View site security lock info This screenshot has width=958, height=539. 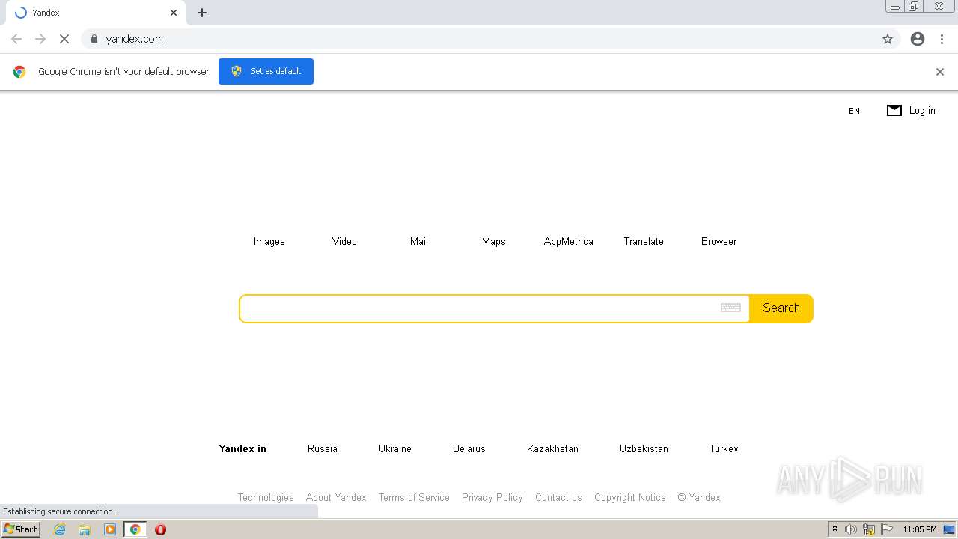[x=94, y=39]
